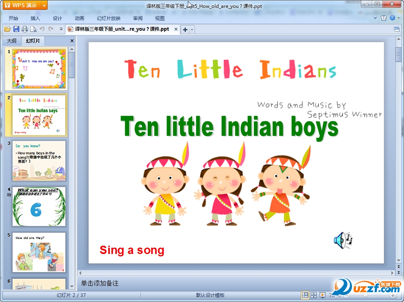The height and width of the screenshot is (302, 404).
Task: Click the 默认设计模板 status text
Action: [x=210, y=295]
